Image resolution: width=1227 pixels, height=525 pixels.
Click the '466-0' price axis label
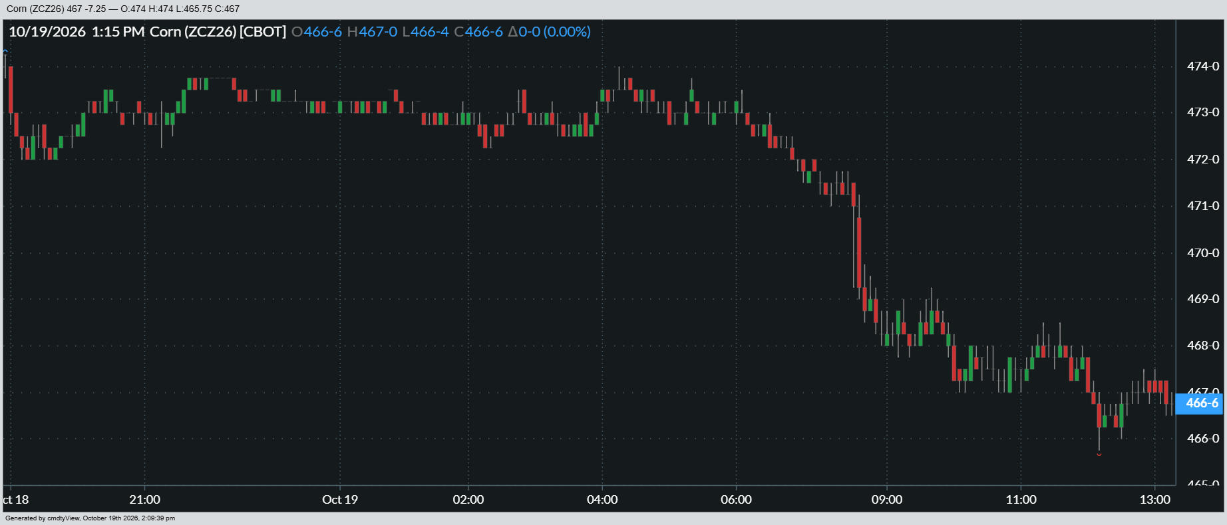point(1203,439)
